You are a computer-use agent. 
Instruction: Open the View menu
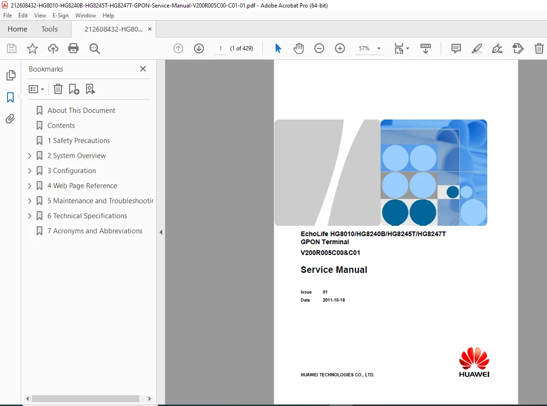40,16
